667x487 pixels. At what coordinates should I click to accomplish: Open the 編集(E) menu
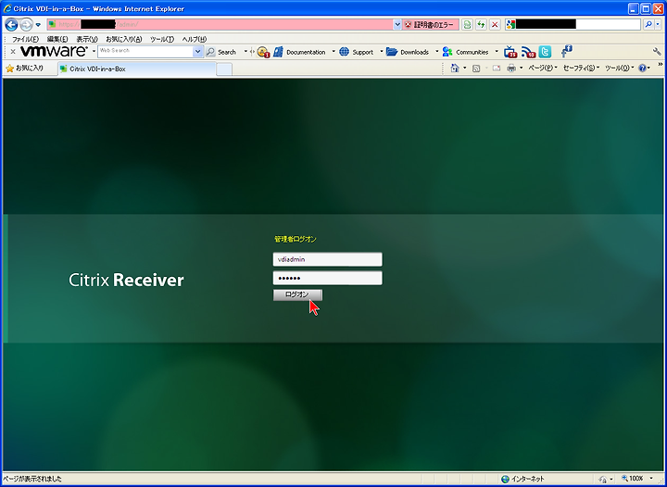point(57,39)
